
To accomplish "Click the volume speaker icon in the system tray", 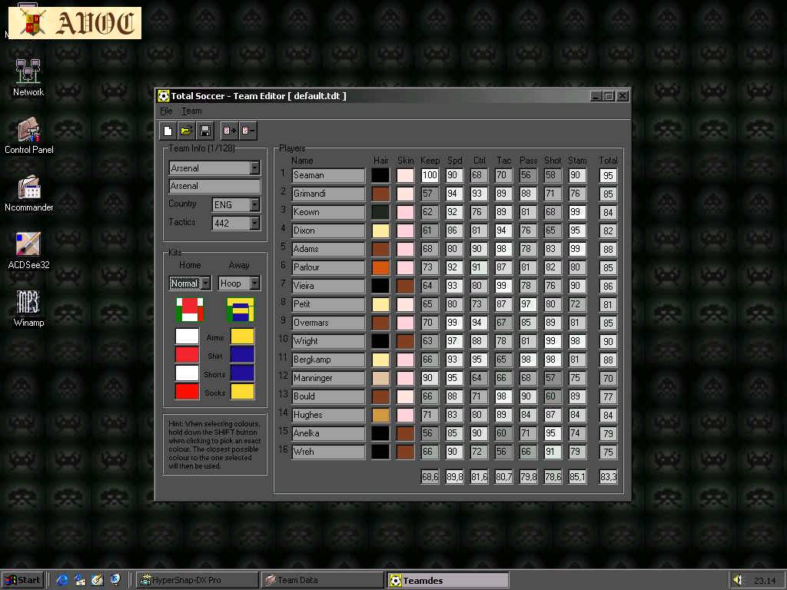I will (738, 580).
